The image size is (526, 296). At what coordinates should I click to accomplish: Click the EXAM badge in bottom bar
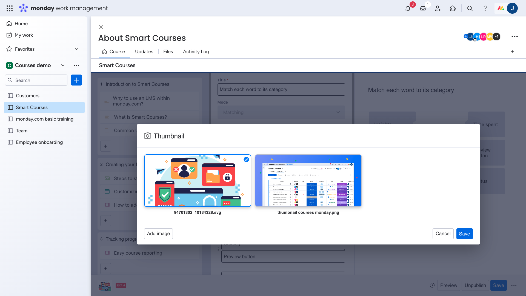(121, 285)
